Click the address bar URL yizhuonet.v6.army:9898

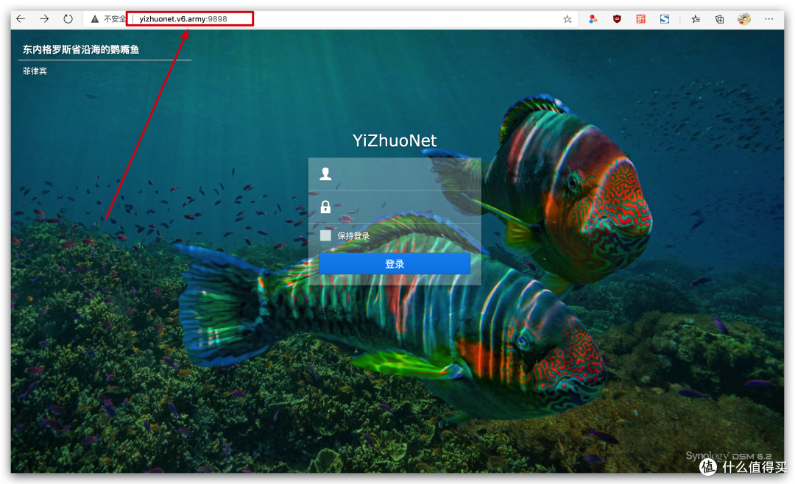click(x=183, y=18)
